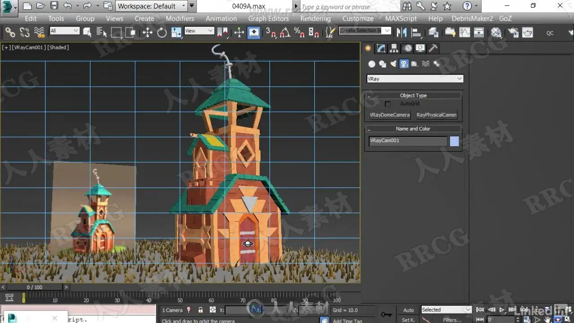Viewport: 574px width, 323px height.
Task: Click the Mirror tool icon
Action: (x=401, y=32)
